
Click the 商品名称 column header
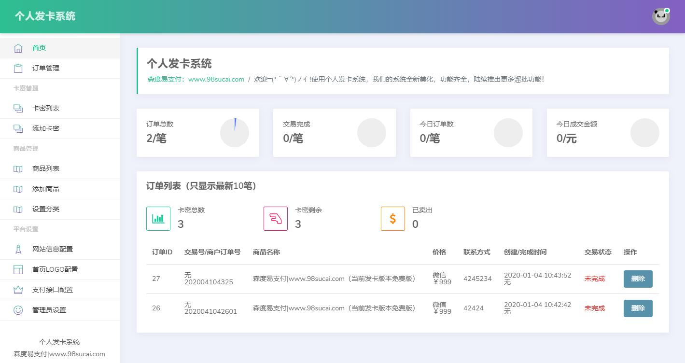[x=266, y=252]
